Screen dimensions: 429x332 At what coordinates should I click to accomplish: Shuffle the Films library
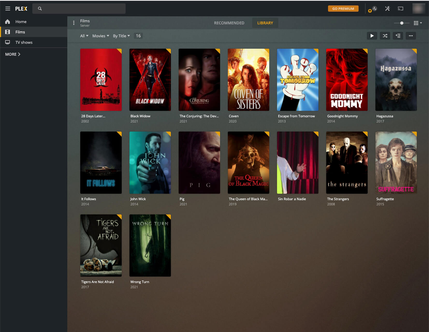pos(385,36)
